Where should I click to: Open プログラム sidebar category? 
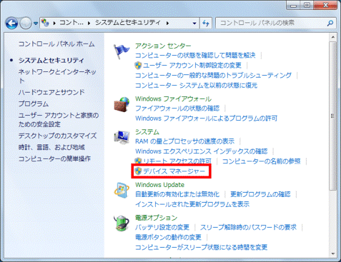coord(33,104)
